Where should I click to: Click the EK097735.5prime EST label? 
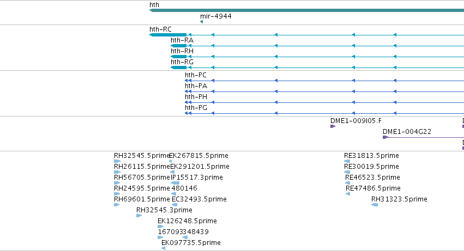point(191,243)
